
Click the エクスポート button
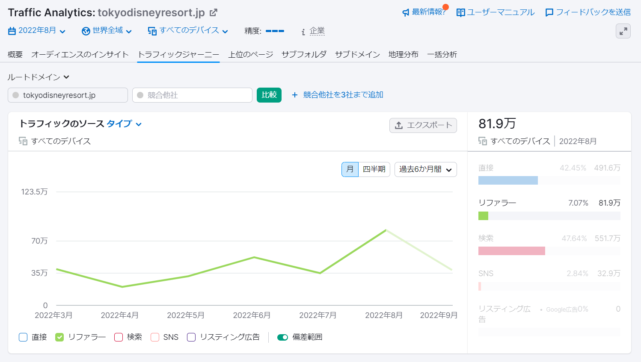tap(423, 125)
